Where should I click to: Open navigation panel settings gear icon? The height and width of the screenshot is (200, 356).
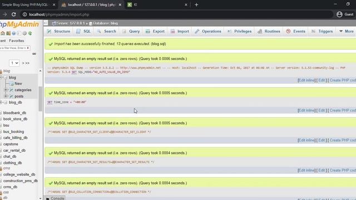24,33
